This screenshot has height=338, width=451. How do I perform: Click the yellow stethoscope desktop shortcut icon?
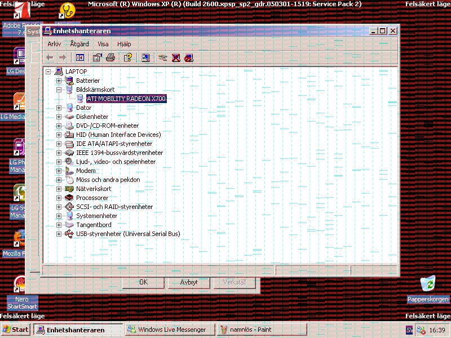pyautogui.click(x=67, y=10)
